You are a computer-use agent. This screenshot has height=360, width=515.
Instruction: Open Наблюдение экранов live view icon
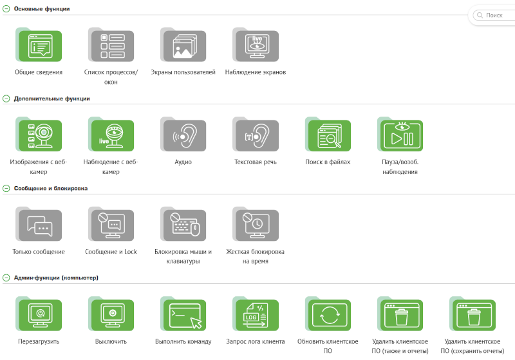[256, 46]
